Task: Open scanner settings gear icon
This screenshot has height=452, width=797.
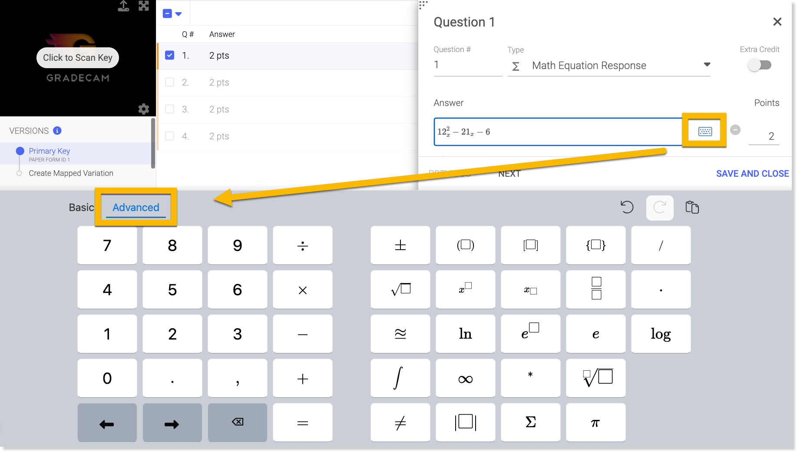Action: [144, 109]
